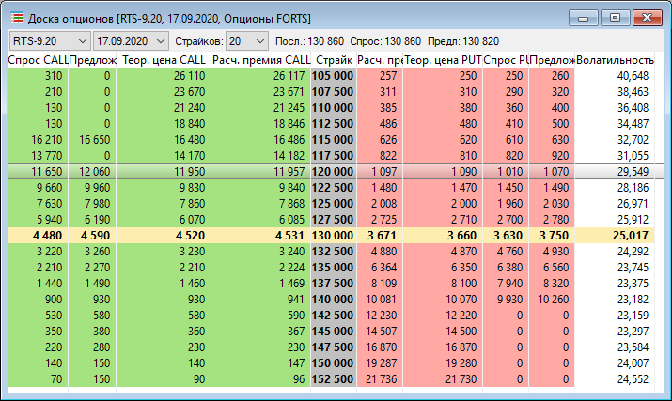Click PUT bid value 3 630
Image resolution: width=672 pixels, height=401 pixels.
click(508, 236)
